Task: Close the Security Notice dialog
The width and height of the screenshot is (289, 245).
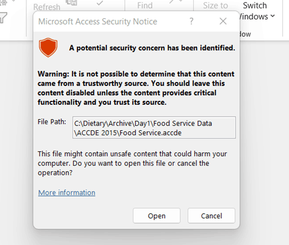Action: point(223,21)
